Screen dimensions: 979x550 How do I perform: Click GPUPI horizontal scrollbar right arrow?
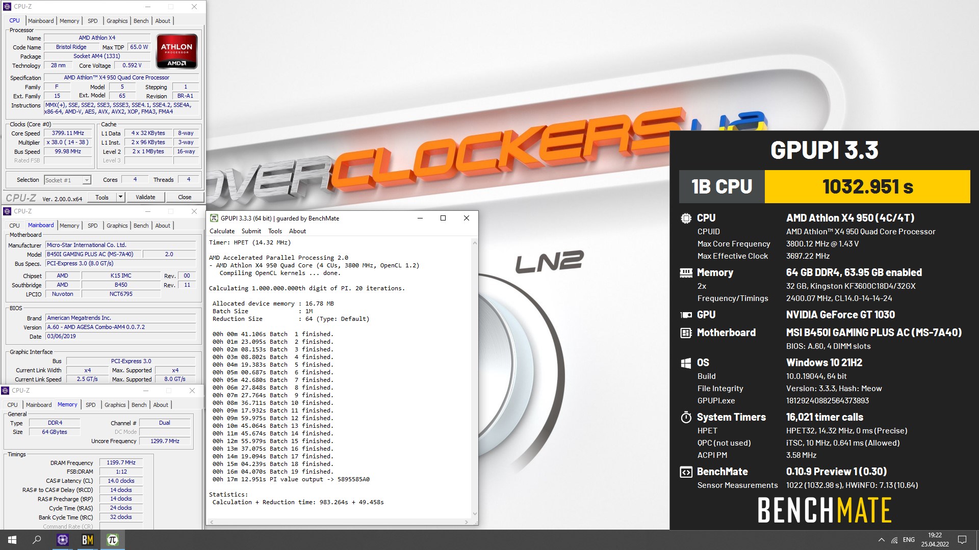(x=467, y=522)
